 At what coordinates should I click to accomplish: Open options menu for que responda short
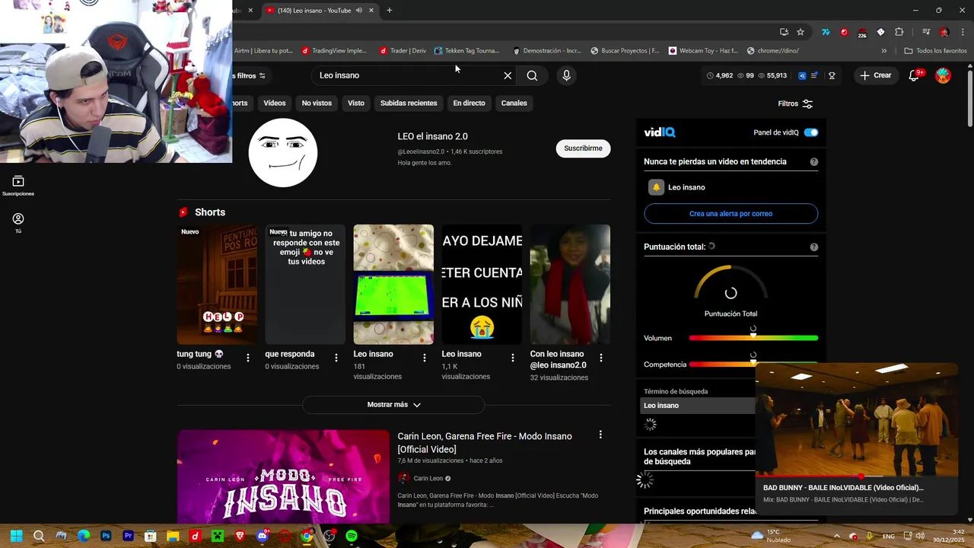[336, 358]
